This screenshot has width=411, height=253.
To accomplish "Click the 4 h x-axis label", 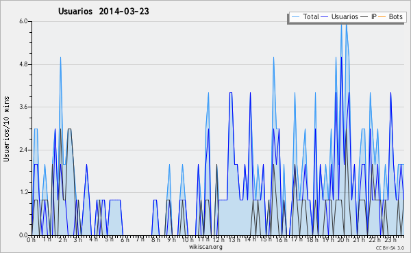I will (93, 239).
